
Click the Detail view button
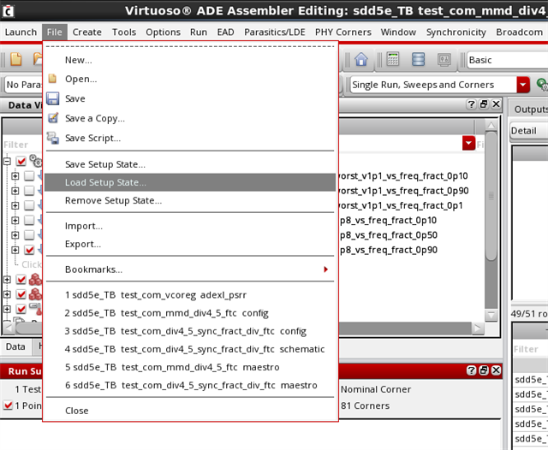click(x=529, y=131)
